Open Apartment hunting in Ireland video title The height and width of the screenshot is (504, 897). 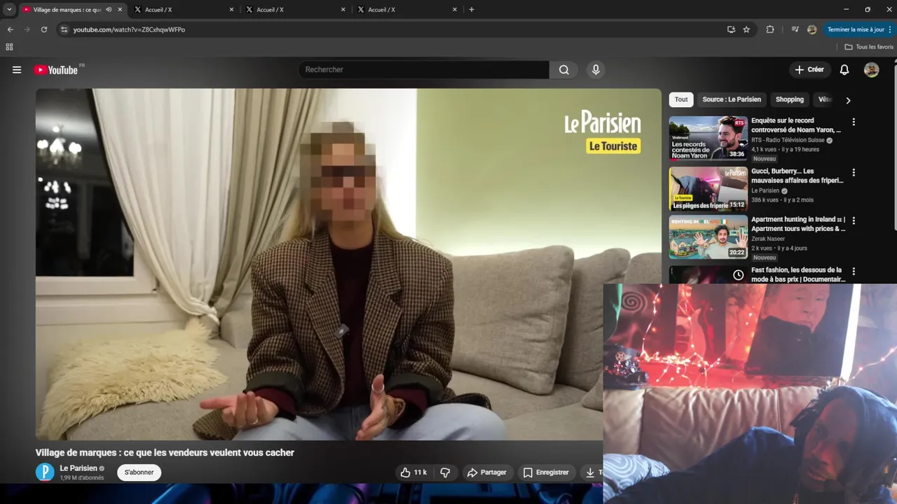[798, 224]
